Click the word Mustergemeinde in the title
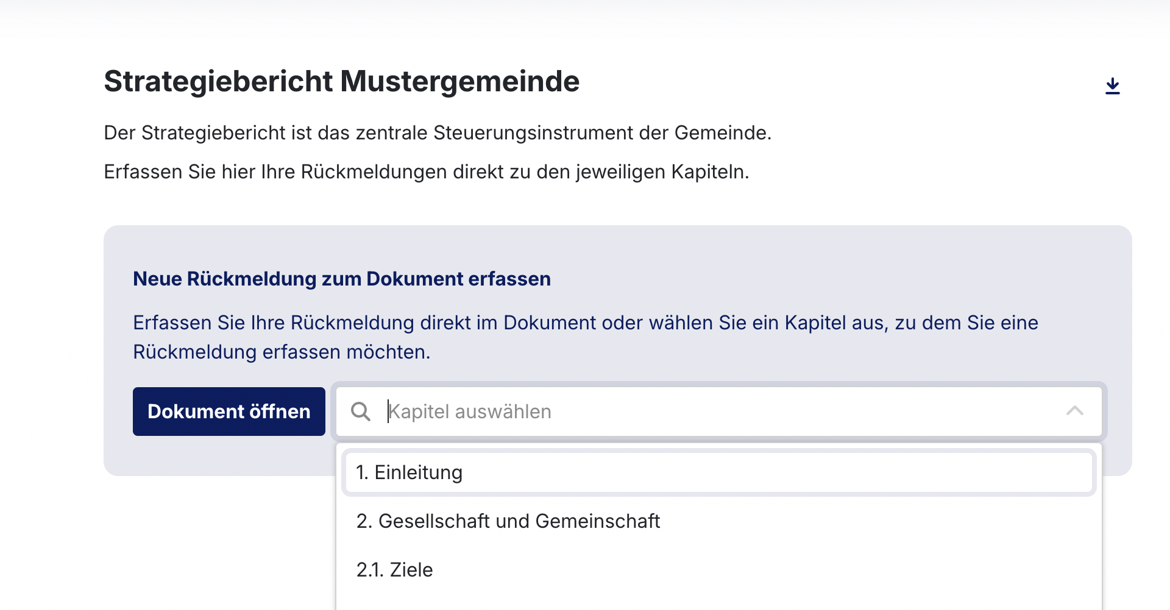Viewport: 1170px width, 610px height. click(459, 81)
